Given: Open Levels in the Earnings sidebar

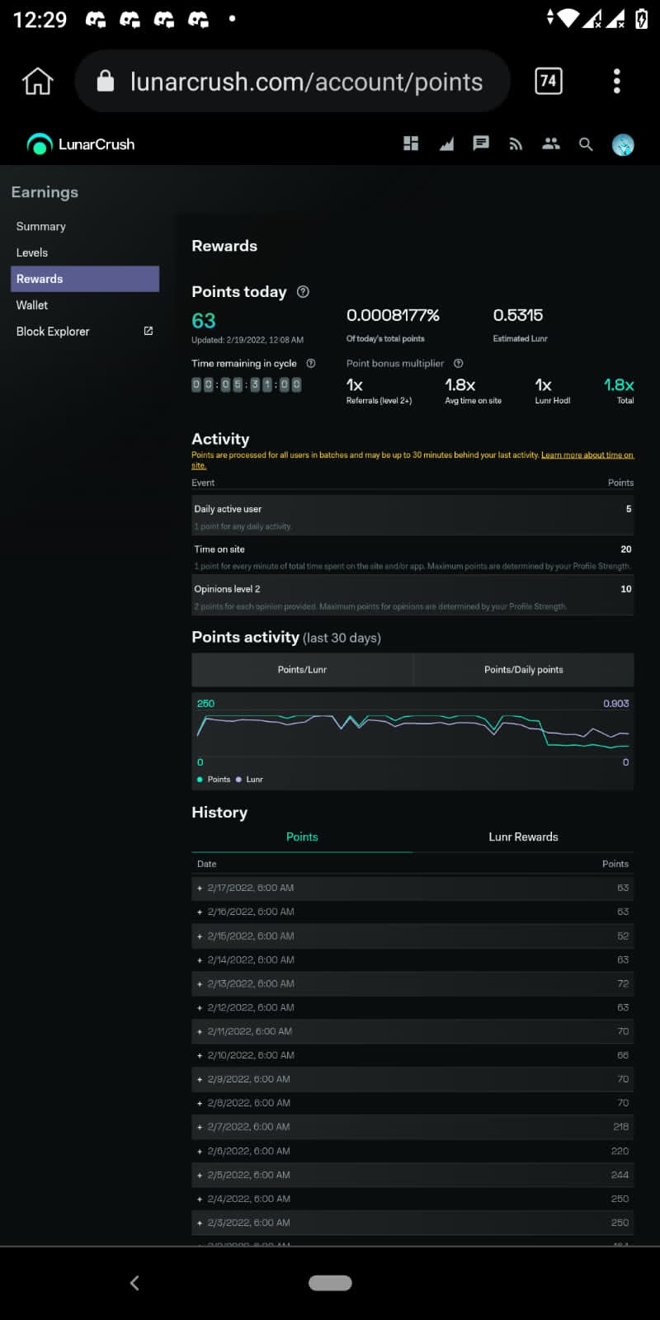Looking at the screenshot, I should tap(32, 252).
